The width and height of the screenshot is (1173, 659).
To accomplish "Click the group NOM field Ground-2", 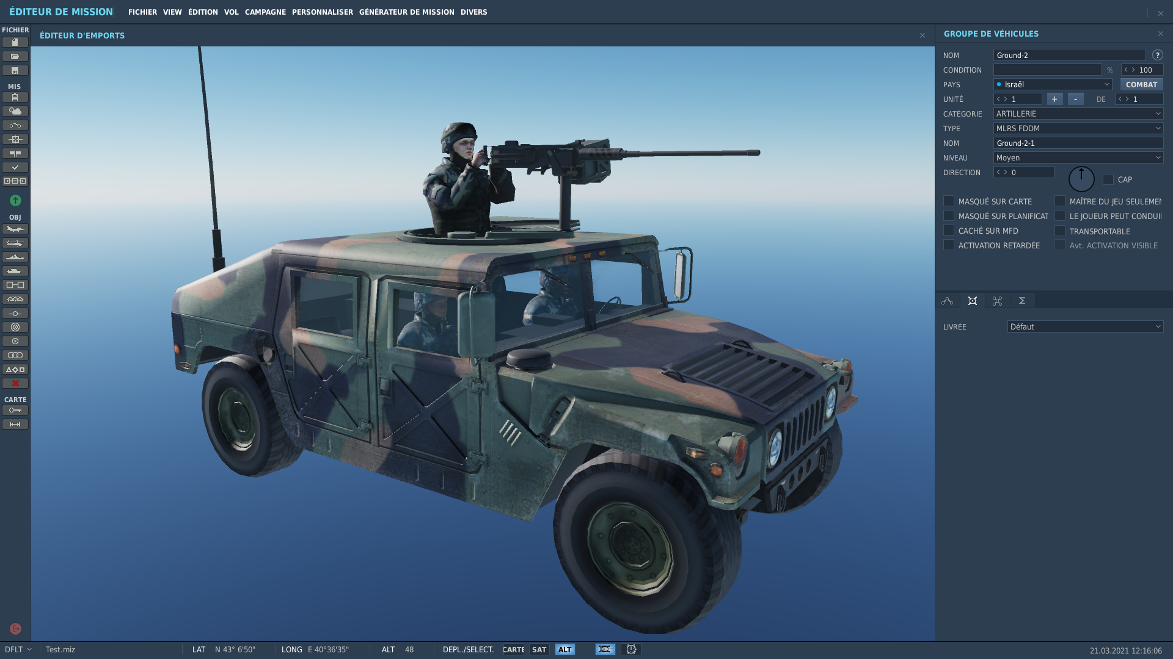I will click(x=1069, y=55).
